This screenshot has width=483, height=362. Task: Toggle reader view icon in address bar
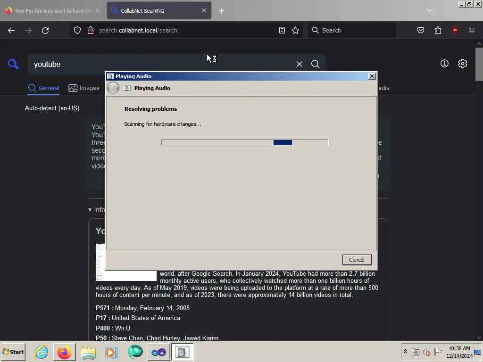click(x=282, y=30)
